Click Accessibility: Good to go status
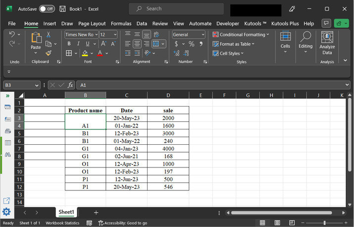Image resolution: width=354 pixels, height=227 pixels. click(122, 223)
